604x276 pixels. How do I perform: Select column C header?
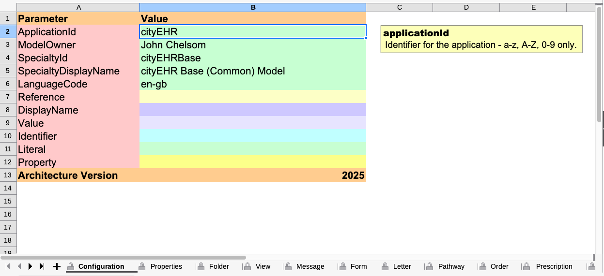point(400,7)
